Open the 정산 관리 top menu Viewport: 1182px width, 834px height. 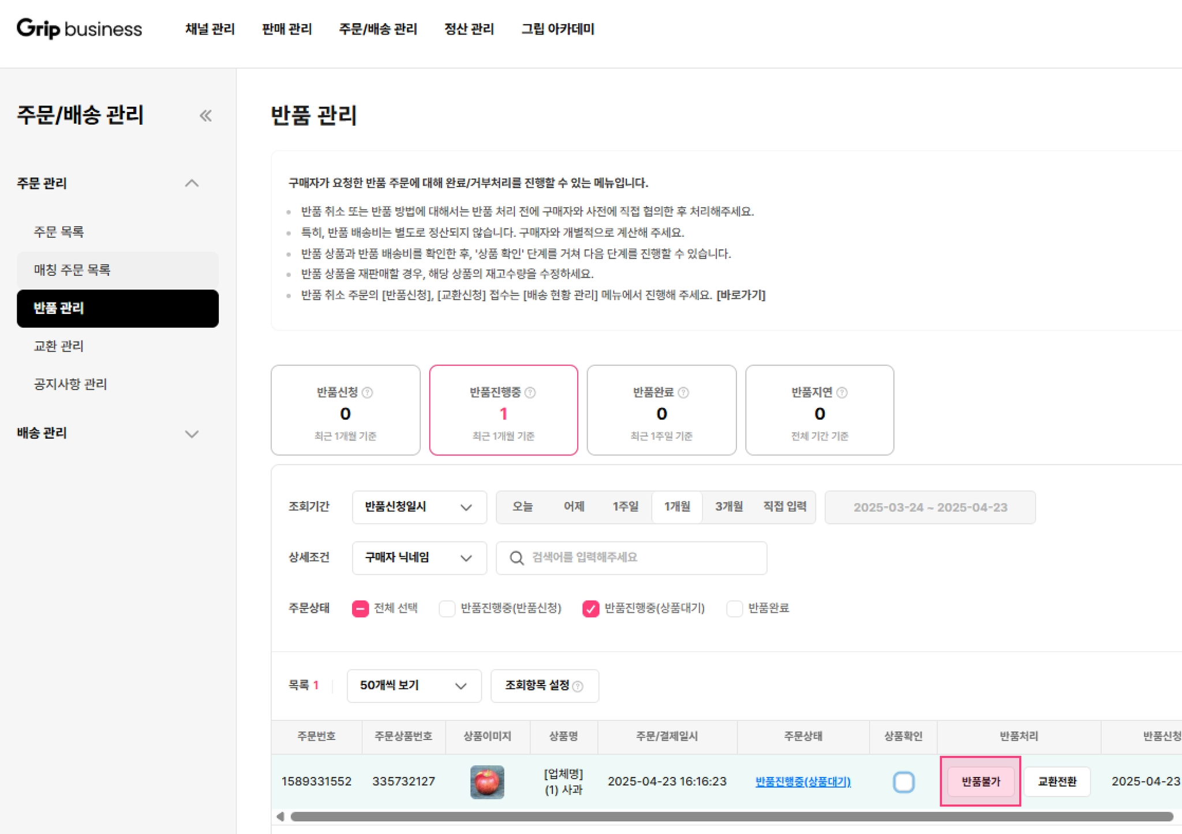(469, 29)
